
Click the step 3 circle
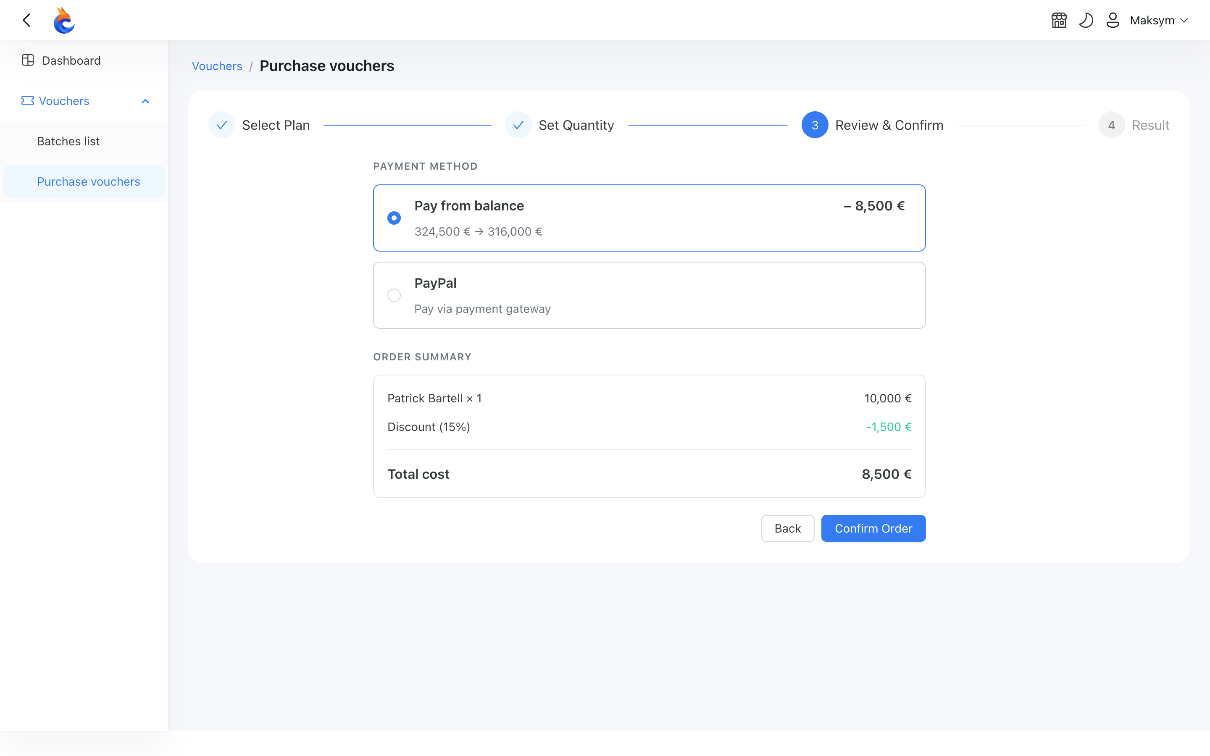pyautogui.click(x=815, y=124)
